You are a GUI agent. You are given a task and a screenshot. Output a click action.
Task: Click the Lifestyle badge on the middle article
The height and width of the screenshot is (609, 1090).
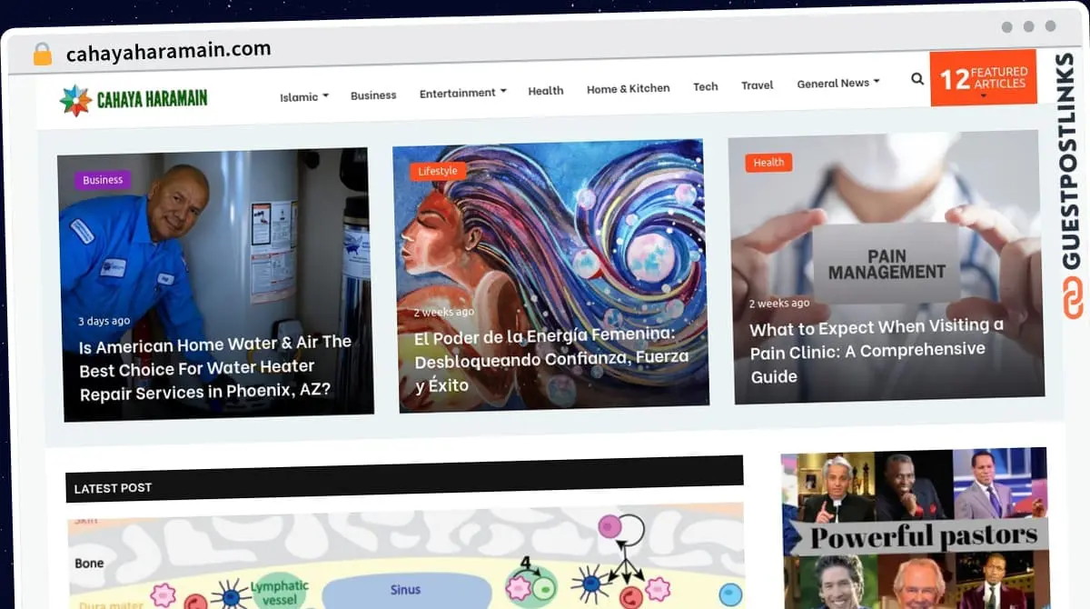[x=438, y=170]
